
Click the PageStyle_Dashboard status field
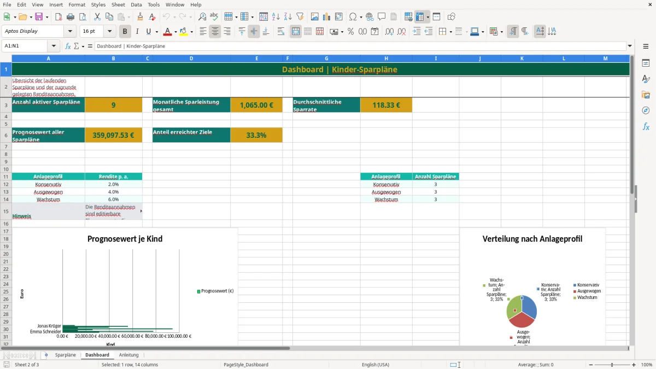click(x=246, y=365)
